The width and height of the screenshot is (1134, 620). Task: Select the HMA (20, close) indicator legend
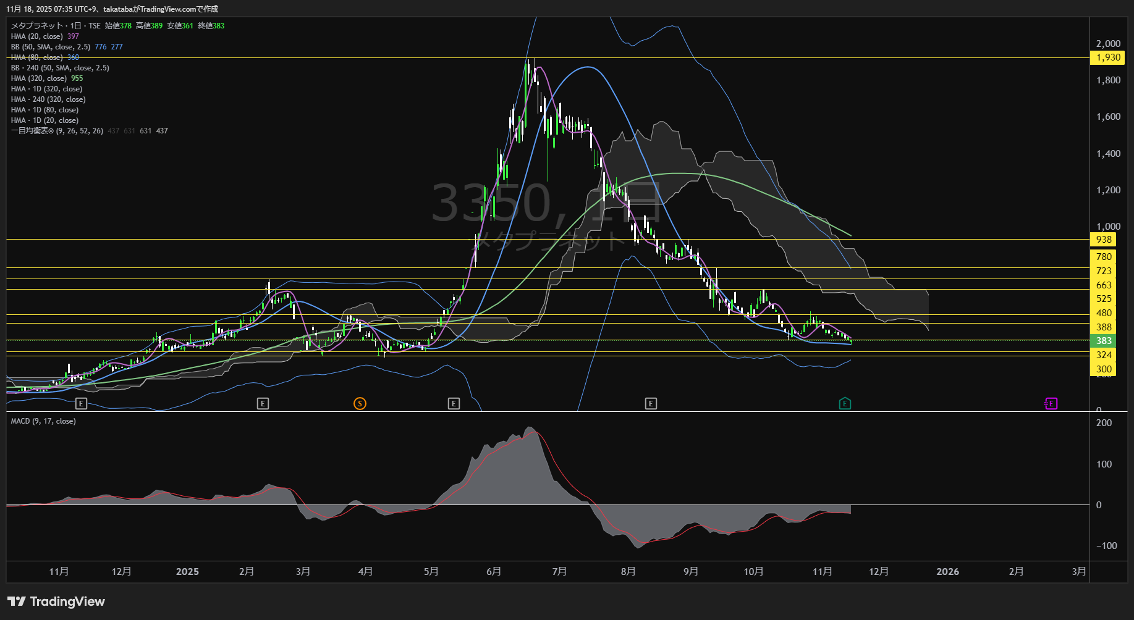37,36
